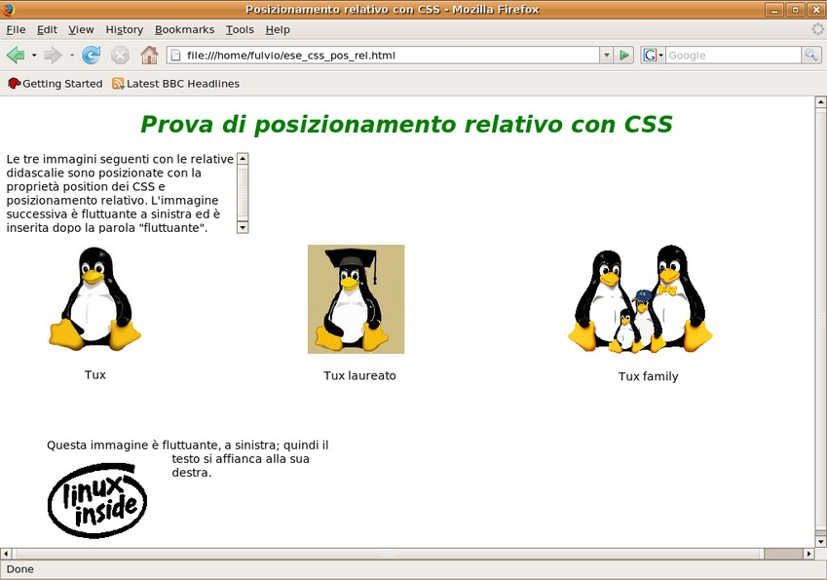
Task: Click the horizontal scrollbar thumb
Action: pos(388,554)
